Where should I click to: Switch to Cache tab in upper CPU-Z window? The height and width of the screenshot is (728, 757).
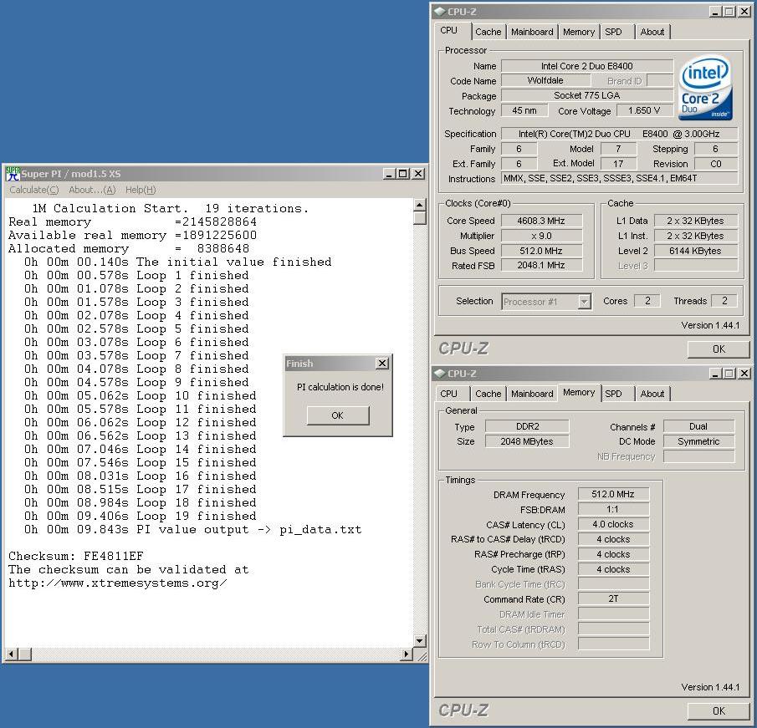pos(488,32)
